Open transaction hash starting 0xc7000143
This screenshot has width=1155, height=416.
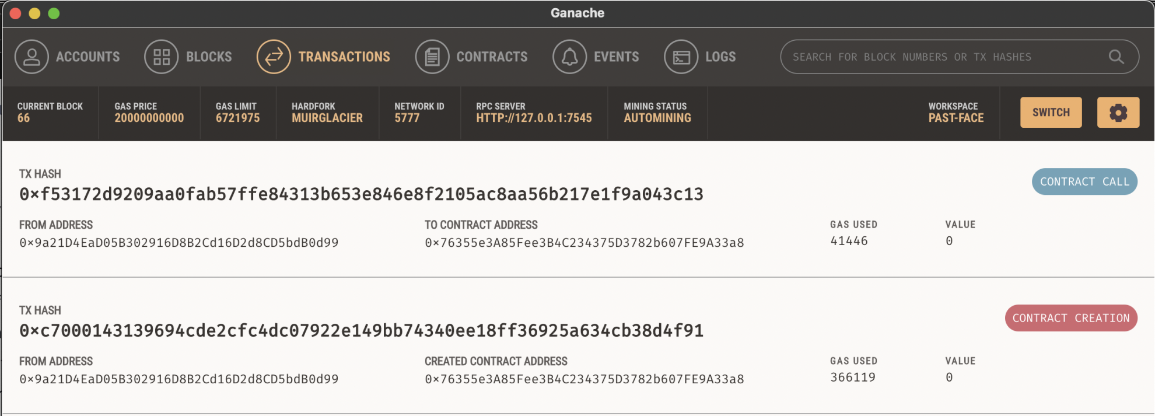361,331
